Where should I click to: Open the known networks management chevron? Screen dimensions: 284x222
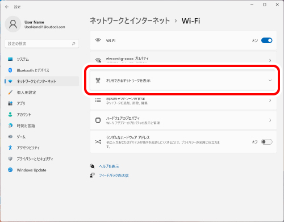(x=270, y=100)
